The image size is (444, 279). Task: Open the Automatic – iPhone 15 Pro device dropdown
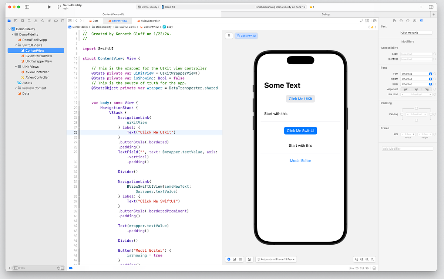coord(276,259)
